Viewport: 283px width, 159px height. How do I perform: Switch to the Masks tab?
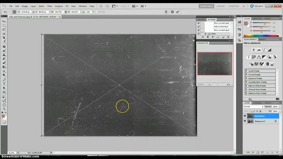pos(262,39)
